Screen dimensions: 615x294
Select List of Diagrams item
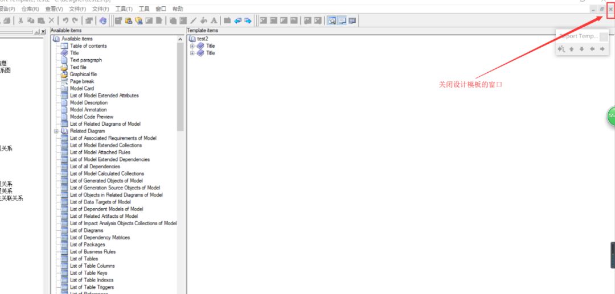click(87, 230)
